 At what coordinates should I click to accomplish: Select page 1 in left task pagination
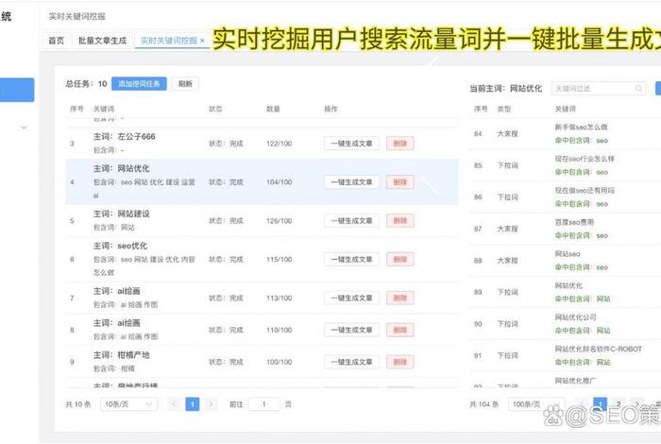193,404
